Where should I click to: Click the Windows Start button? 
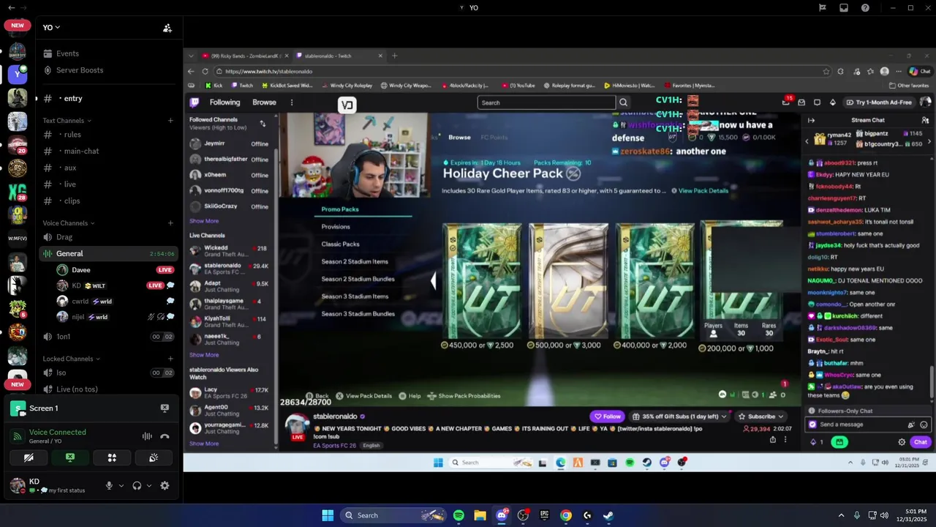pos(328,515)
